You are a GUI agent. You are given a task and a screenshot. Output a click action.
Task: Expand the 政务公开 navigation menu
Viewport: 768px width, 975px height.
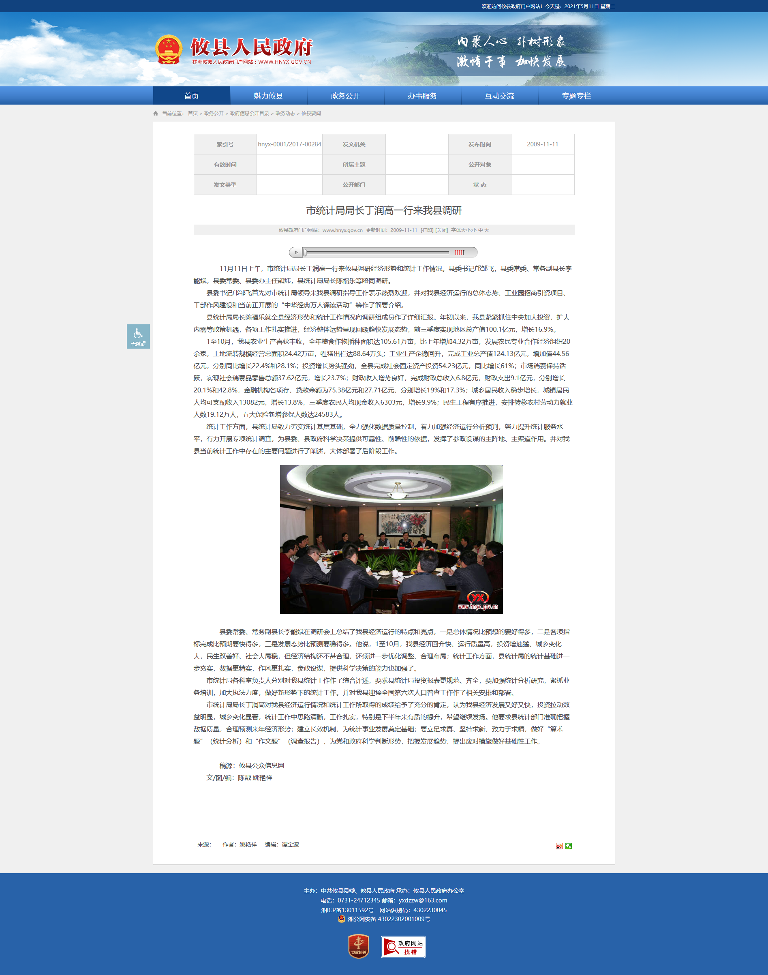pyautogui.click(x=345, y=96)
